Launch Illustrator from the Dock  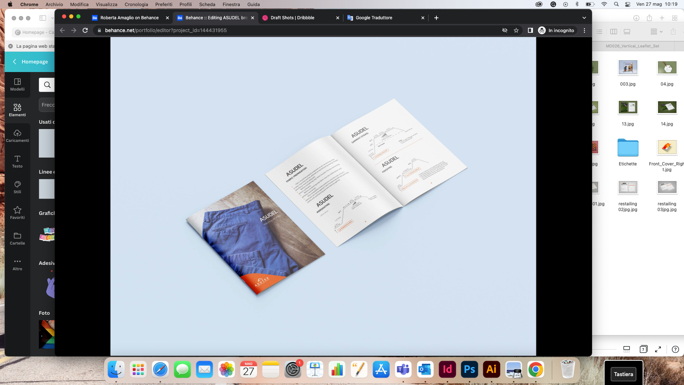point(491,370)
